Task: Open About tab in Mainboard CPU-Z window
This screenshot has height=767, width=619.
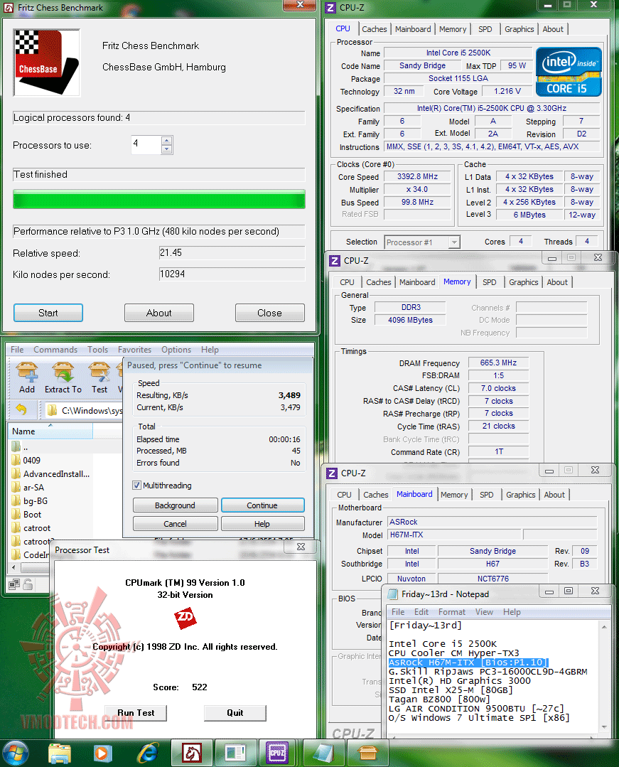Action: (554, 495)
